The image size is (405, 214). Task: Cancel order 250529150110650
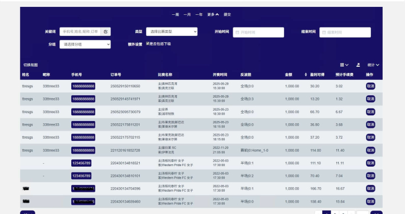[x=370, y=86]
